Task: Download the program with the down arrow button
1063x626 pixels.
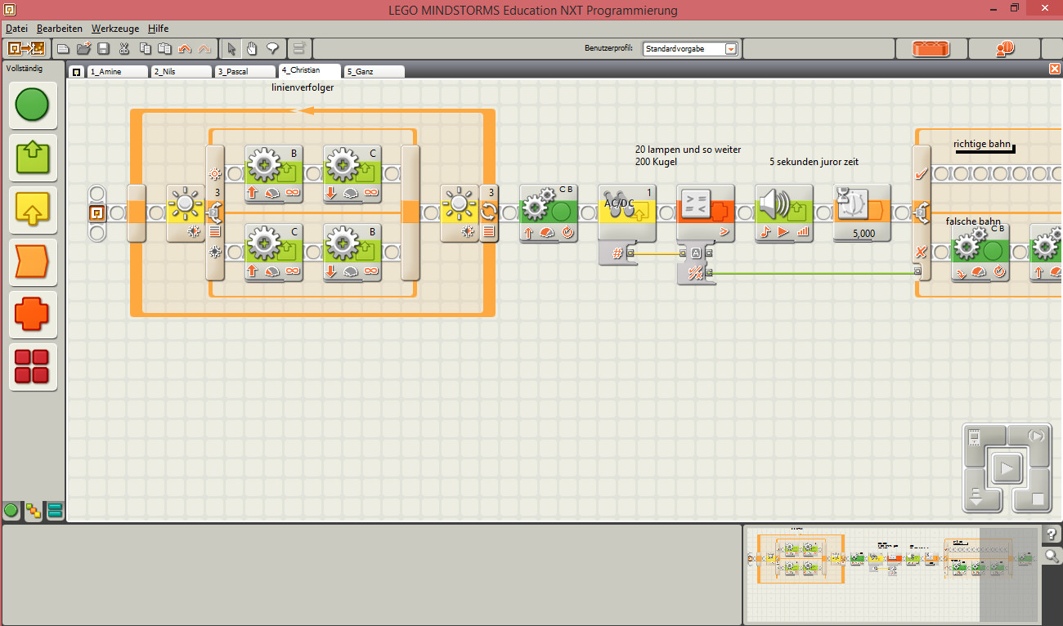Action: coord(976,497)
